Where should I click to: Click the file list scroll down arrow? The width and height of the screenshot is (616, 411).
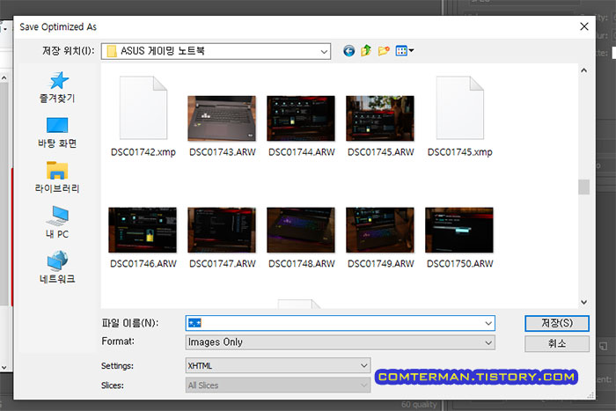point(583,302)
